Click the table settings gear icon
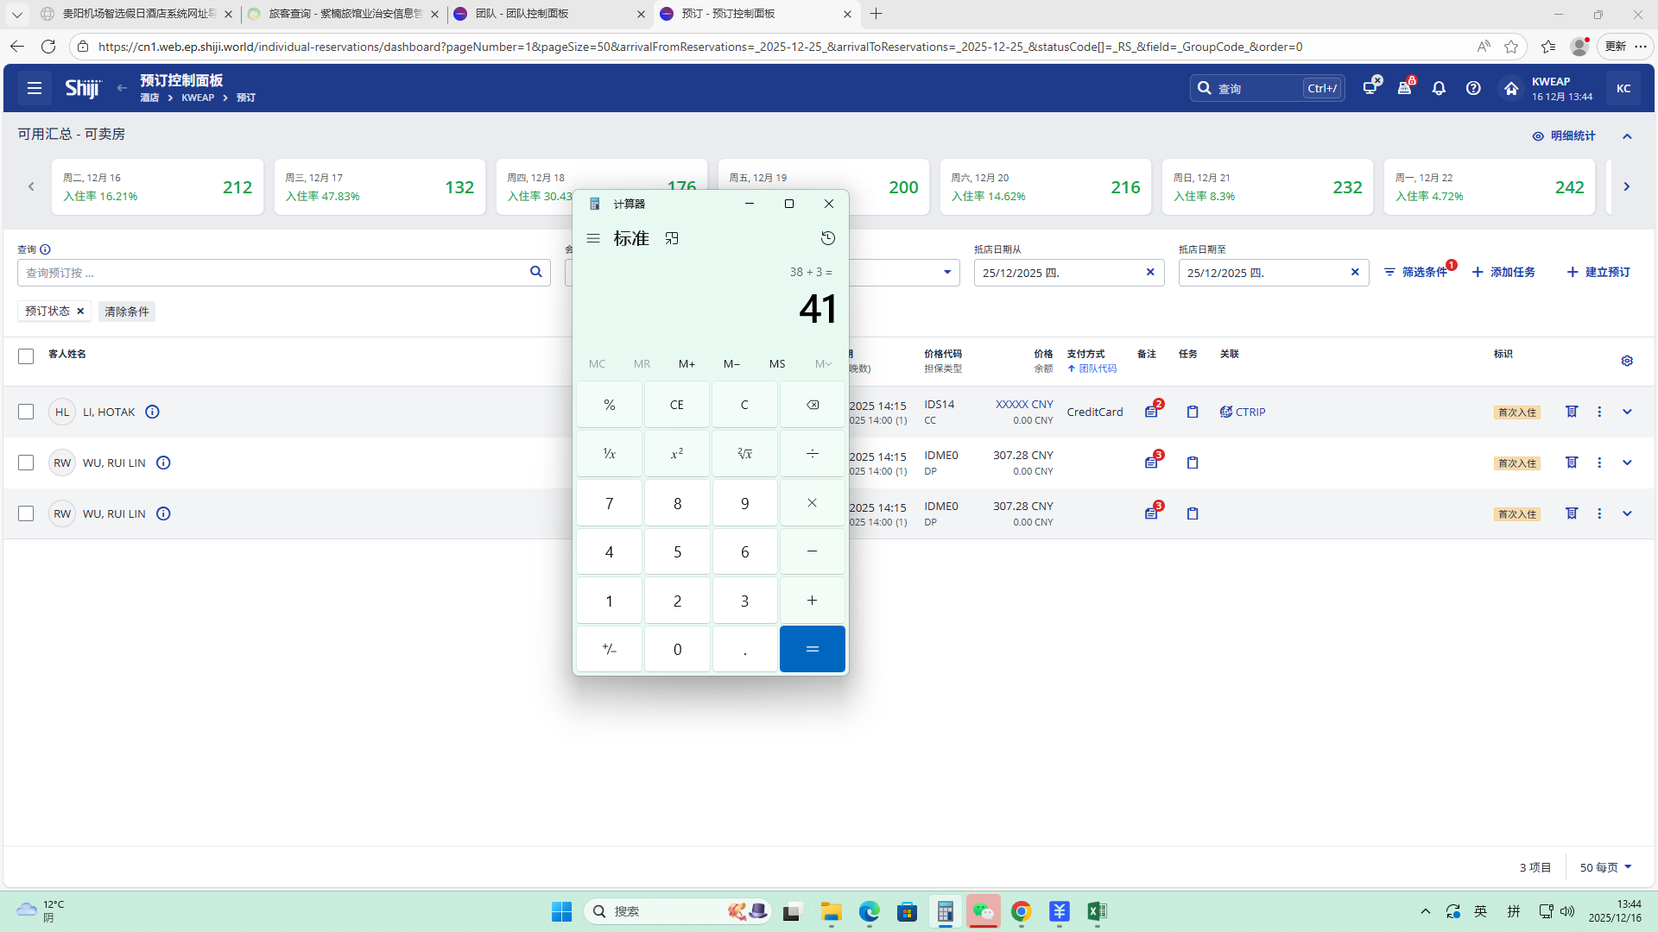Image resolution: width=1658 pixels, height=932 pixels. pos(1627,361)
